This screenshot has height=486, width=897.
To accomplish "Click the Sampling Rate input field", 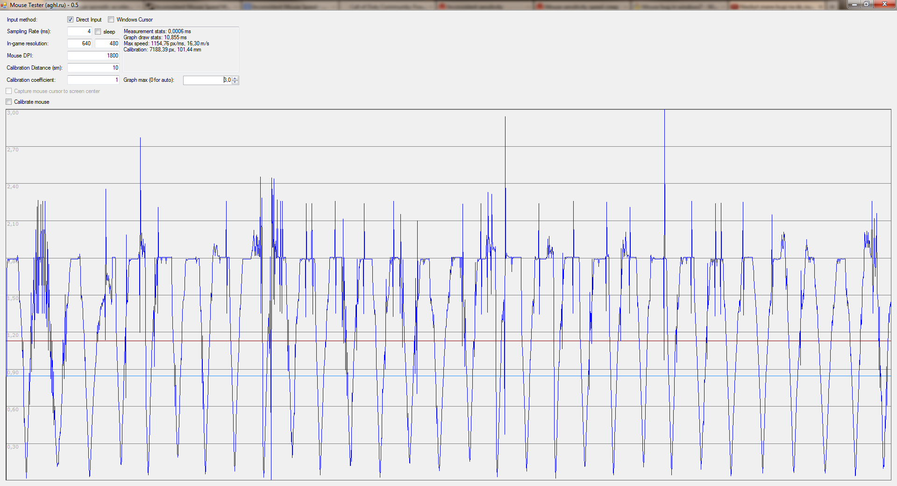I will tap(79, 31).
